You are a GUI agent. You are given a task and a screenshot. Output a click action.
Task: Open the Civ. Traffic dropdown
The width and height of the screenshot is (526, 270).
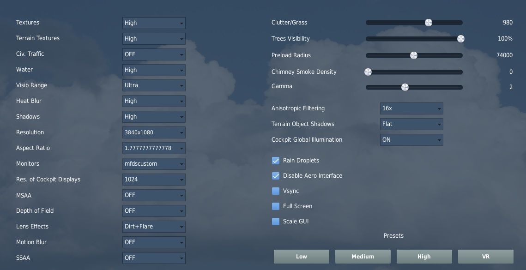(x=154, y=54)
